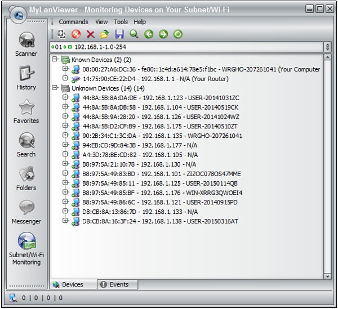Viewport: 338px width, 309px height.
Task: Collapse the Known Devices group
Action: (55, 59)
